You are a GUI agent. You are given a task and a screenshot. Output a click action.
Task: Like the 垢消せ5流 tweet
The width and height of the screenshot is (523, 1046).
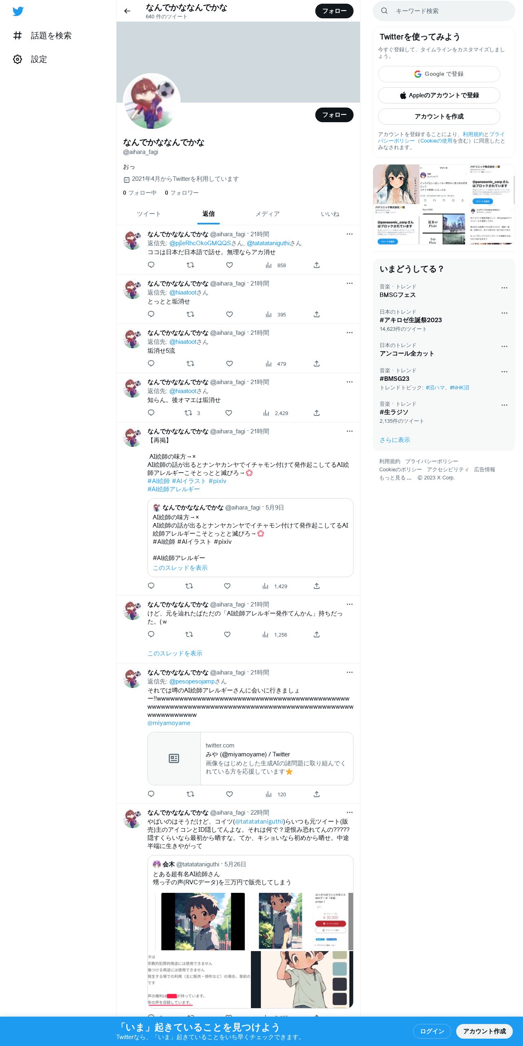pyautogui.click(x=229, y=364)
